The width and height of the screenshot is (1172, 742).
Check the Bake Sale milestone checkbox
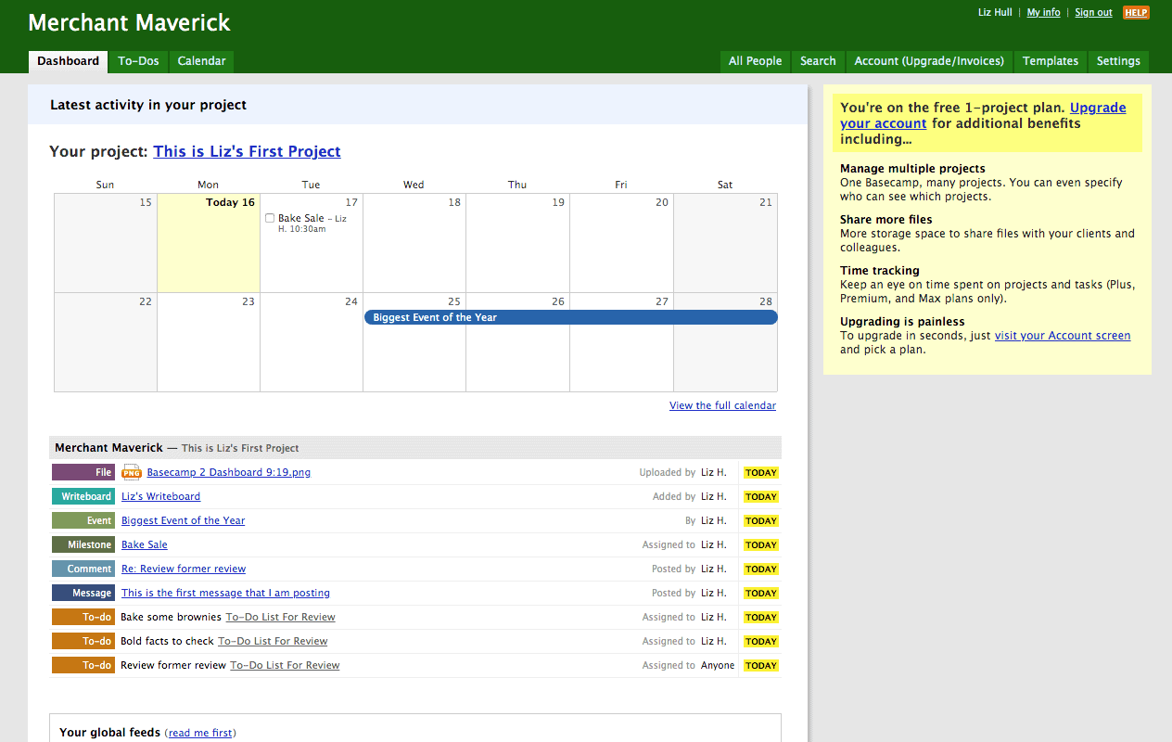click(x=270, y=218)
